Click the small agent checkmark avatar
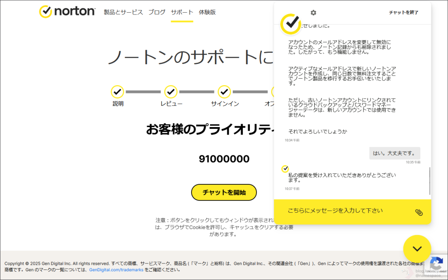 pyautogui.click(x=285, y=169)
